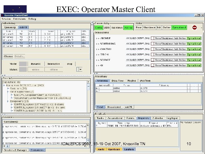The height and width of the screenshot is (154, 205).
Task: Collapse the Client Applications tree node
Action: 8,92
